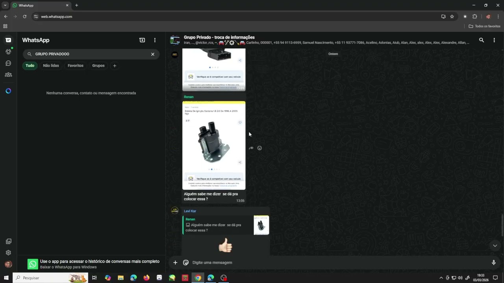Search messages in this conversation
Viewport: 504px width, 283px height.
[481, 40]
